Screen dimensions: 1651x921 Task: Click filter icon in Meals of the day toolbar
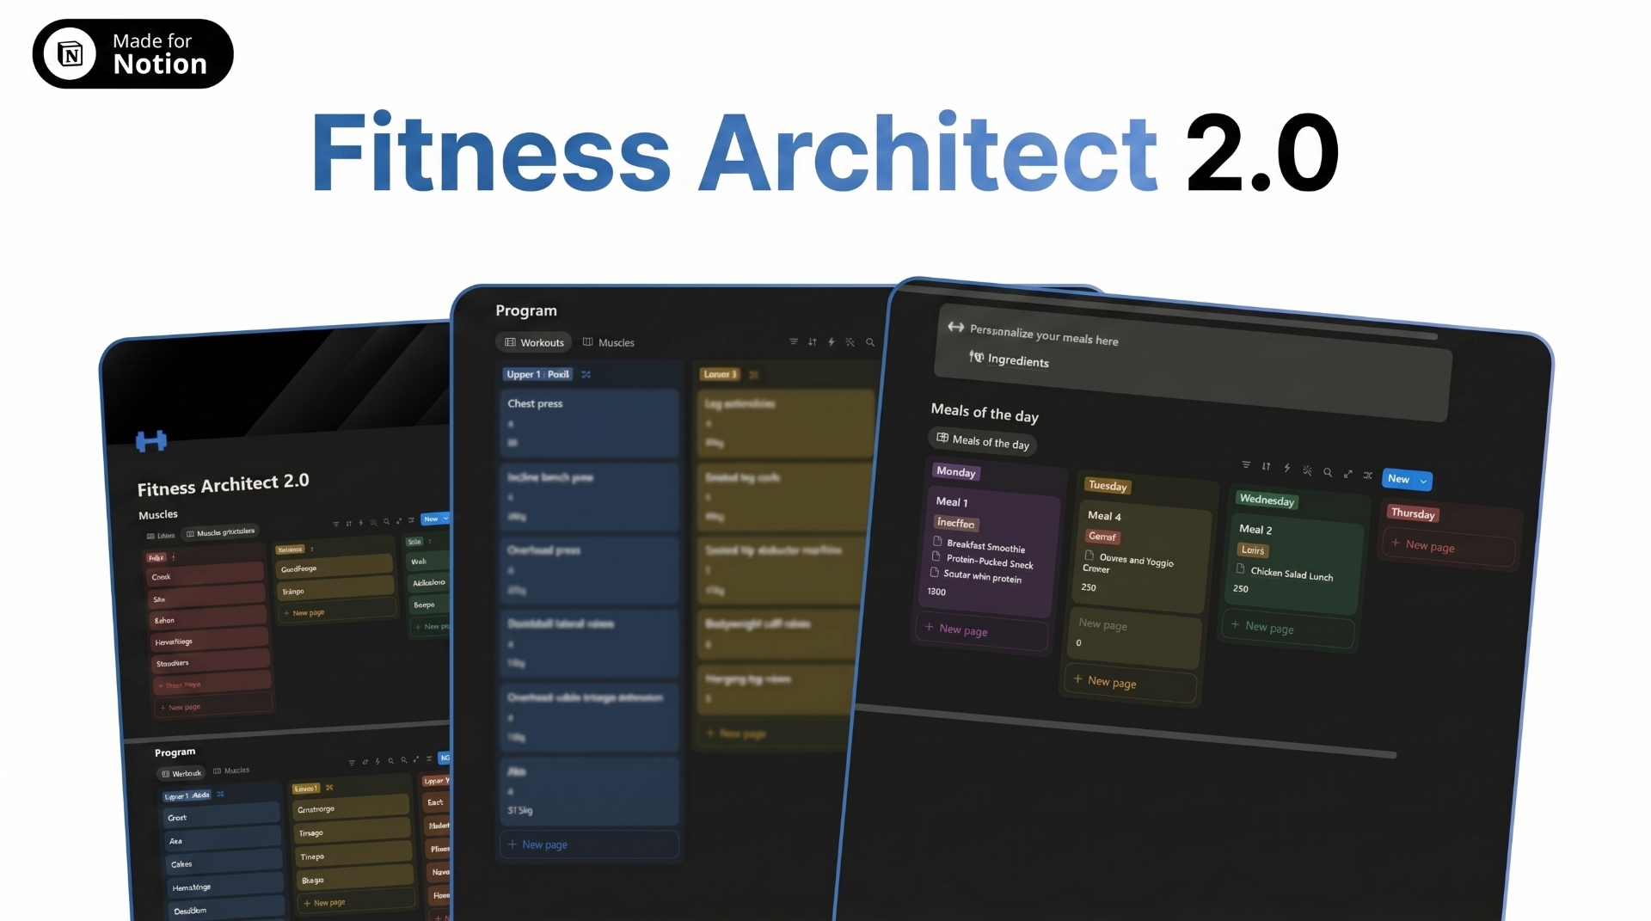click(1246, 465)
